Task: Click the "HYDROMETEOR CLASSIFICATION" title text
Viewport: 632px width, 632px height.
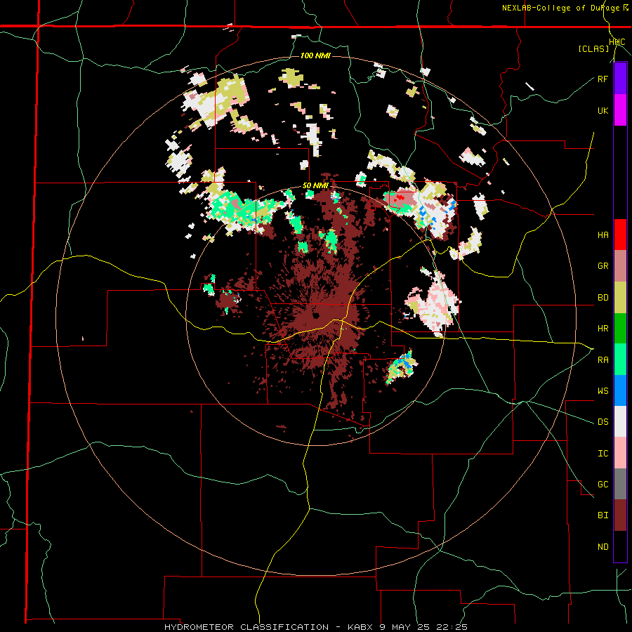Action: pos(246,627)
